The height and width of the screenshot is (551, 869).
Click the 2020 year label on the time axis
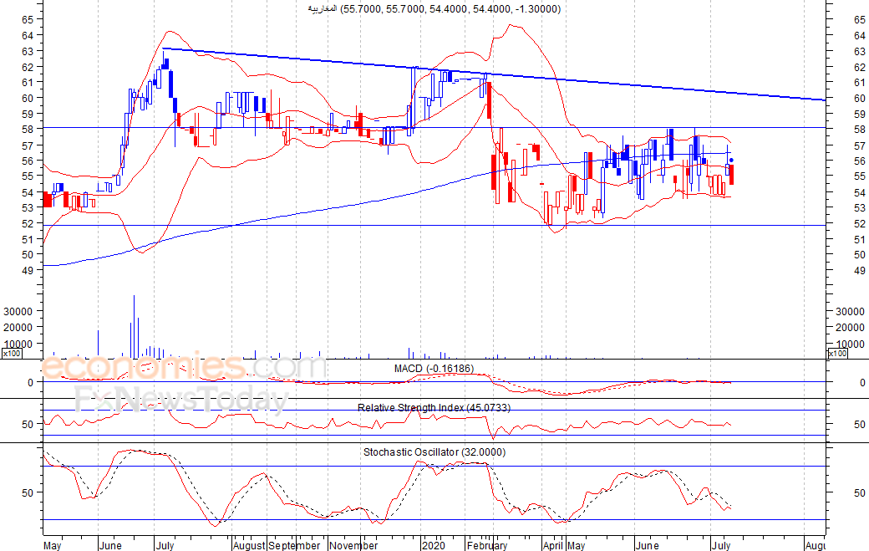[433, 545]
